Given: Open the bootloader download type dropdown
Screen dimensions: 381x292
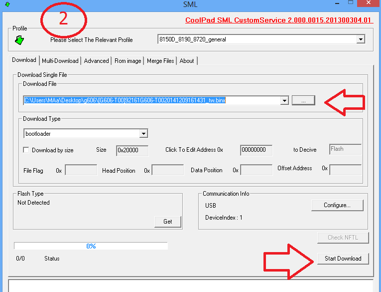Looking at the screenshot, I should pos(86,133).
